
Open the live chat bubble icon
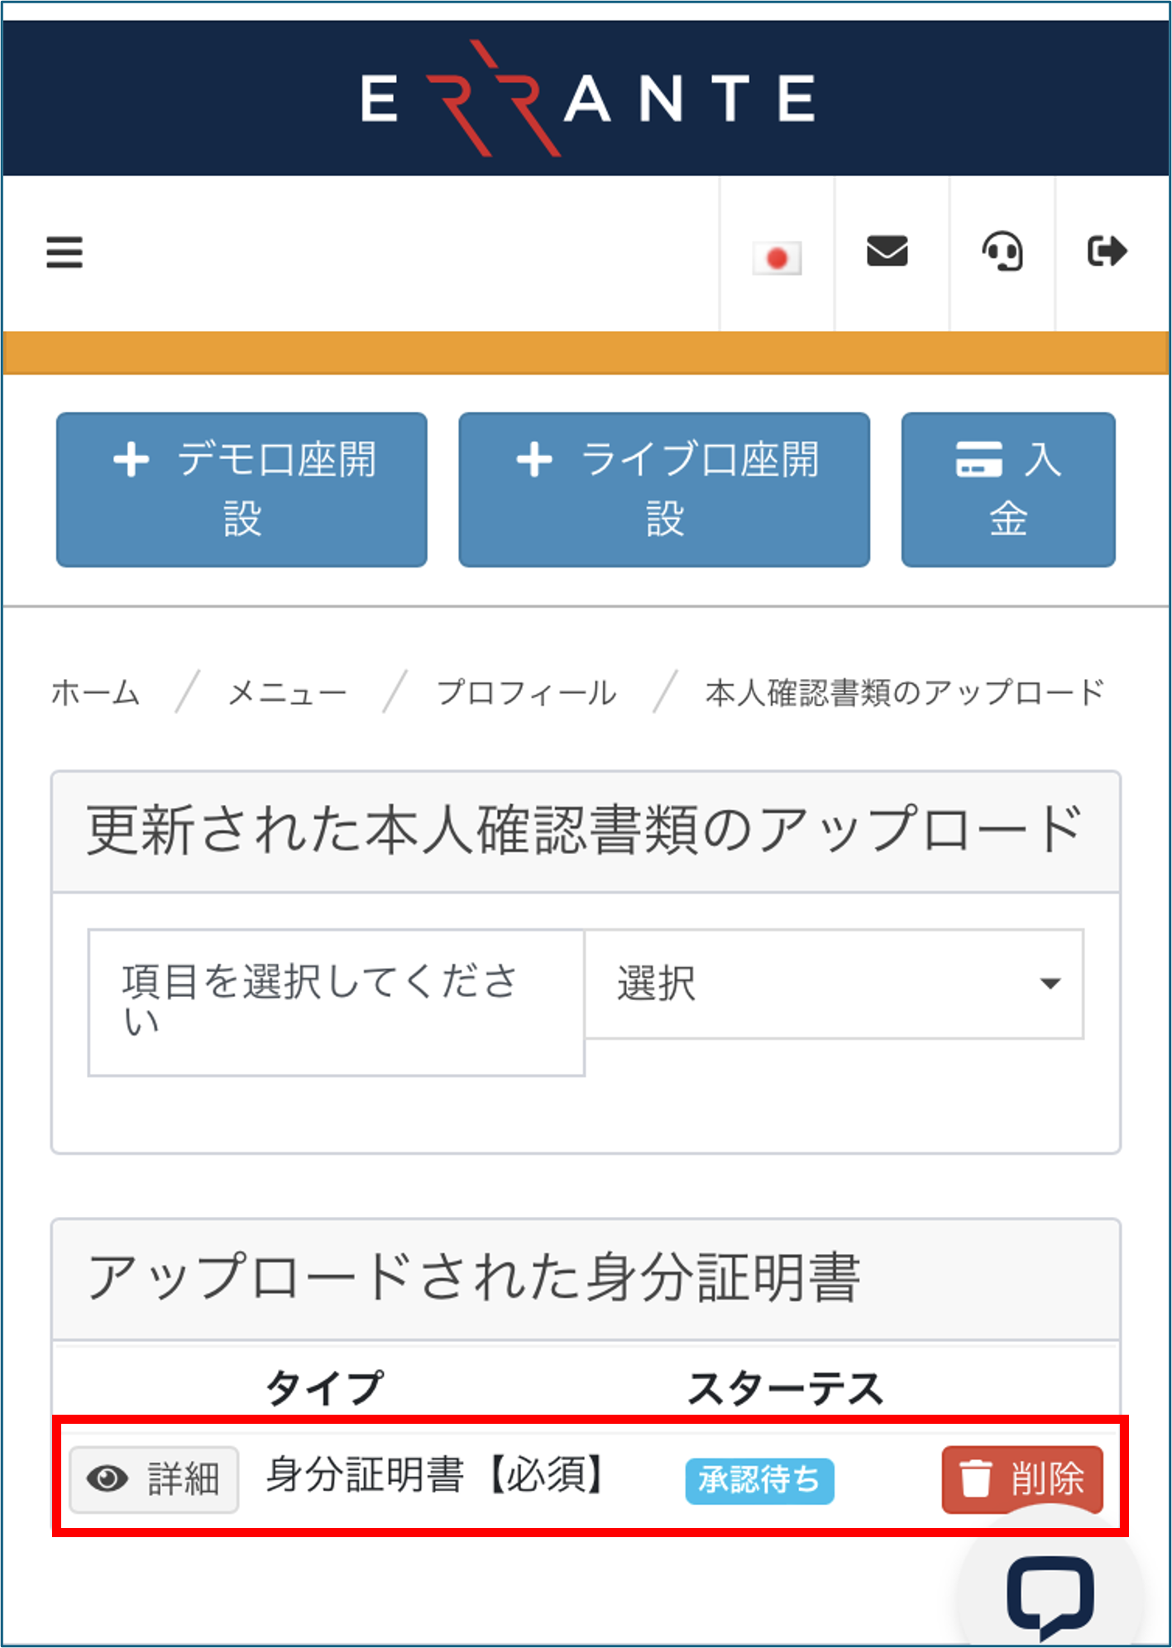[x=1050, y=1597]
